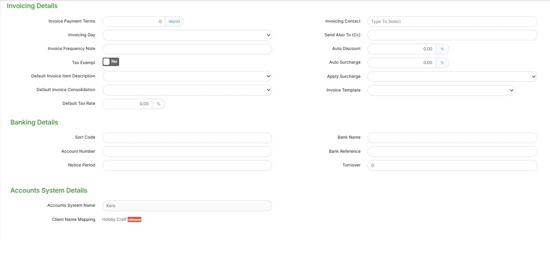550x268 pixels.
Task: Click the Auto Surcharge amount field
Action: tap(401, 63)
